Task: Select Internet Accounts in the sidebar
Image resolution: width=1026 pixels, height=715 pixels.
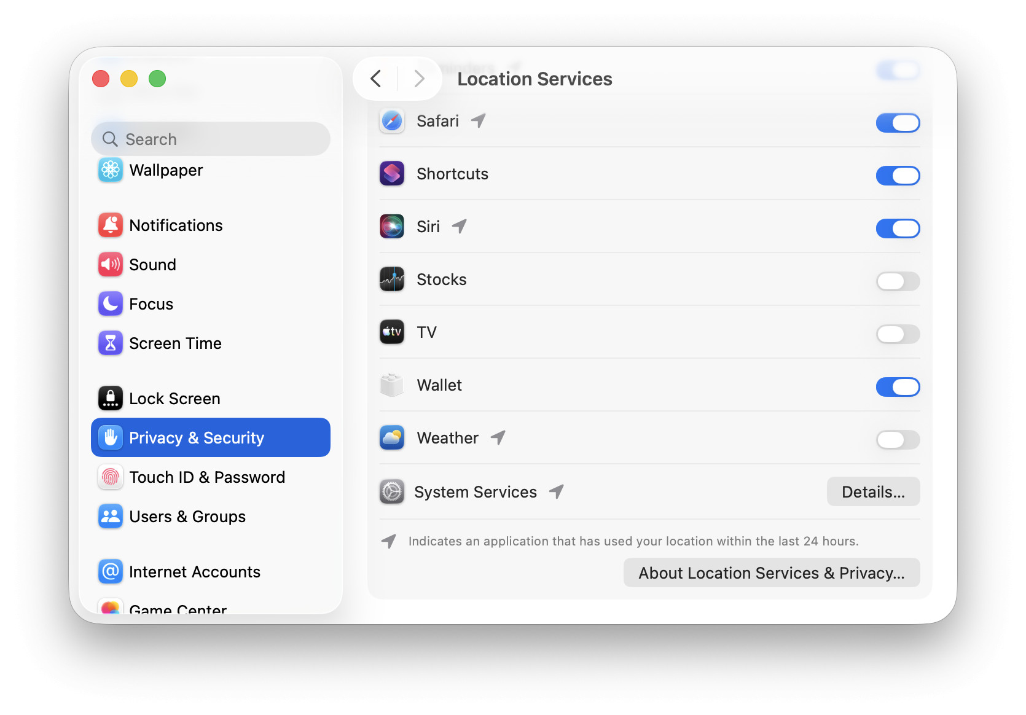Action: point(211,572)
